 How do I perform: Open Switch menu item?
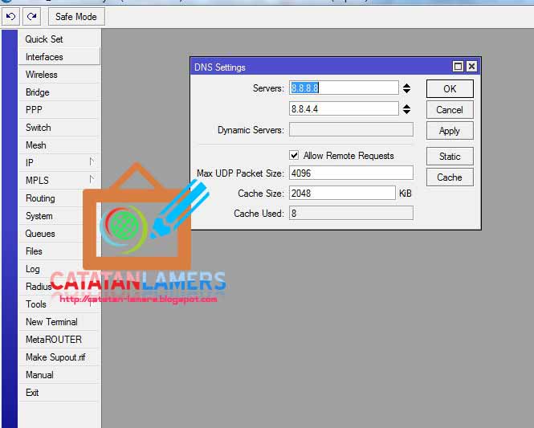tap(59, 128)
